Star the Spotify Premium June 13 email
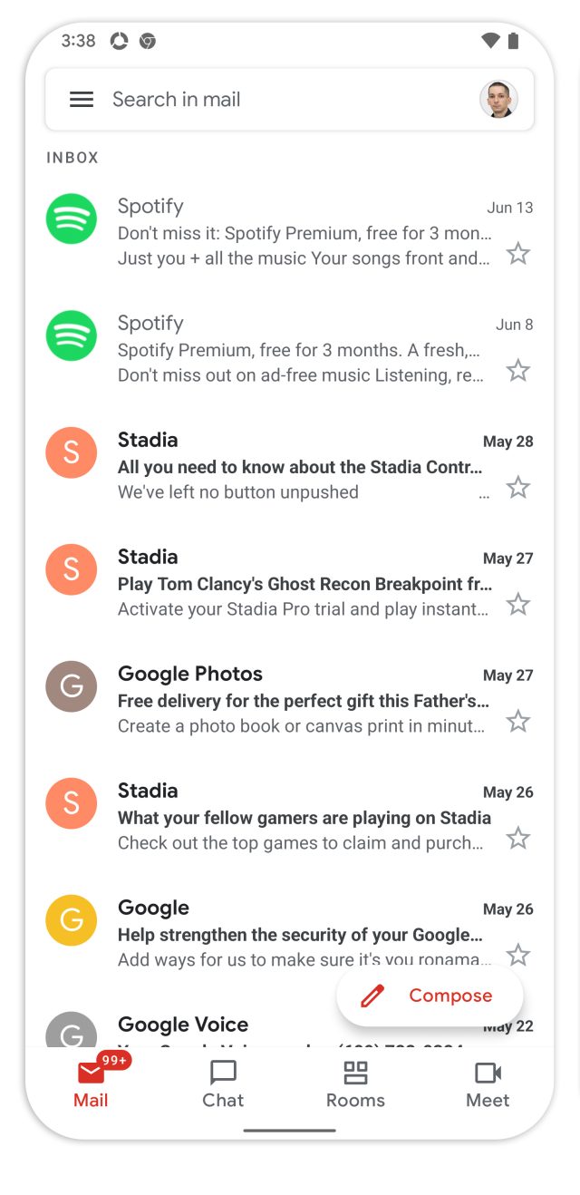 click(x=517, y=253)
